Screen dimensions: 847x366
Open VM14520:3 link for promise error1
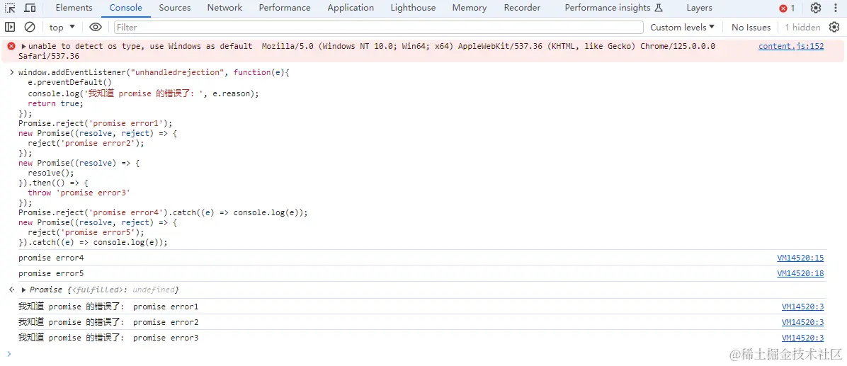802,307
